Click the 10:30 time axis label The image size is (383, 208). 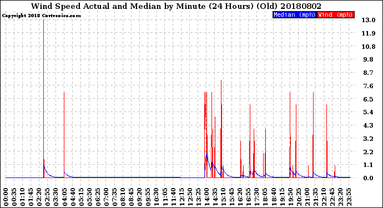click(157, 197)
